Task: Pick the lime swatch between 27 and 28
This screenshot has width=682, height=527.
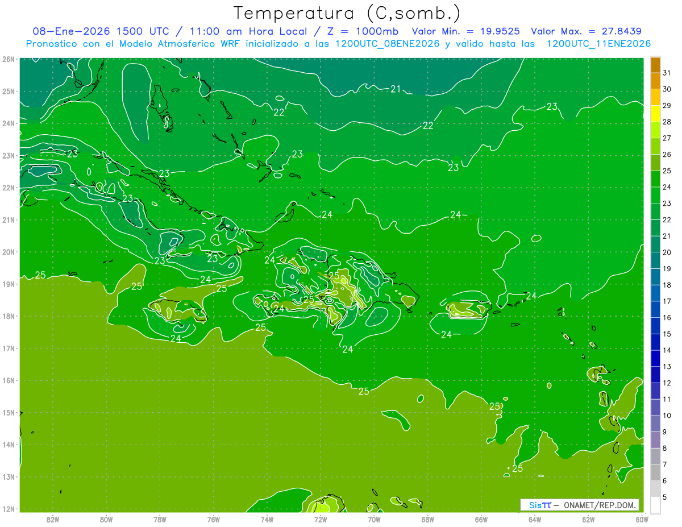Action: [x=655, y=130]
